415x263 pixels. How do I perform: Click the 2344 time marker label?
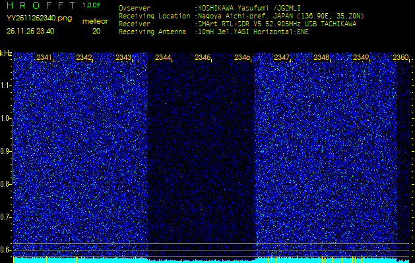(163, 57)
